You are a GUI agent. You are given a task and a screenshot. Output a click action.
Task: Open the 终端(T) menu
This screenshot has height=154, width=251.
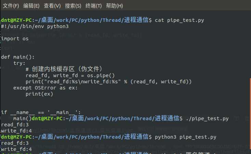pyautogui.click(x=94, y=6)
